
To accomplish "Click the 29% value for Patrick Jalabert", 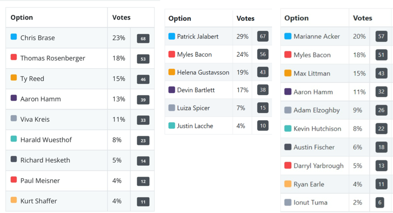I will (243, 36).
